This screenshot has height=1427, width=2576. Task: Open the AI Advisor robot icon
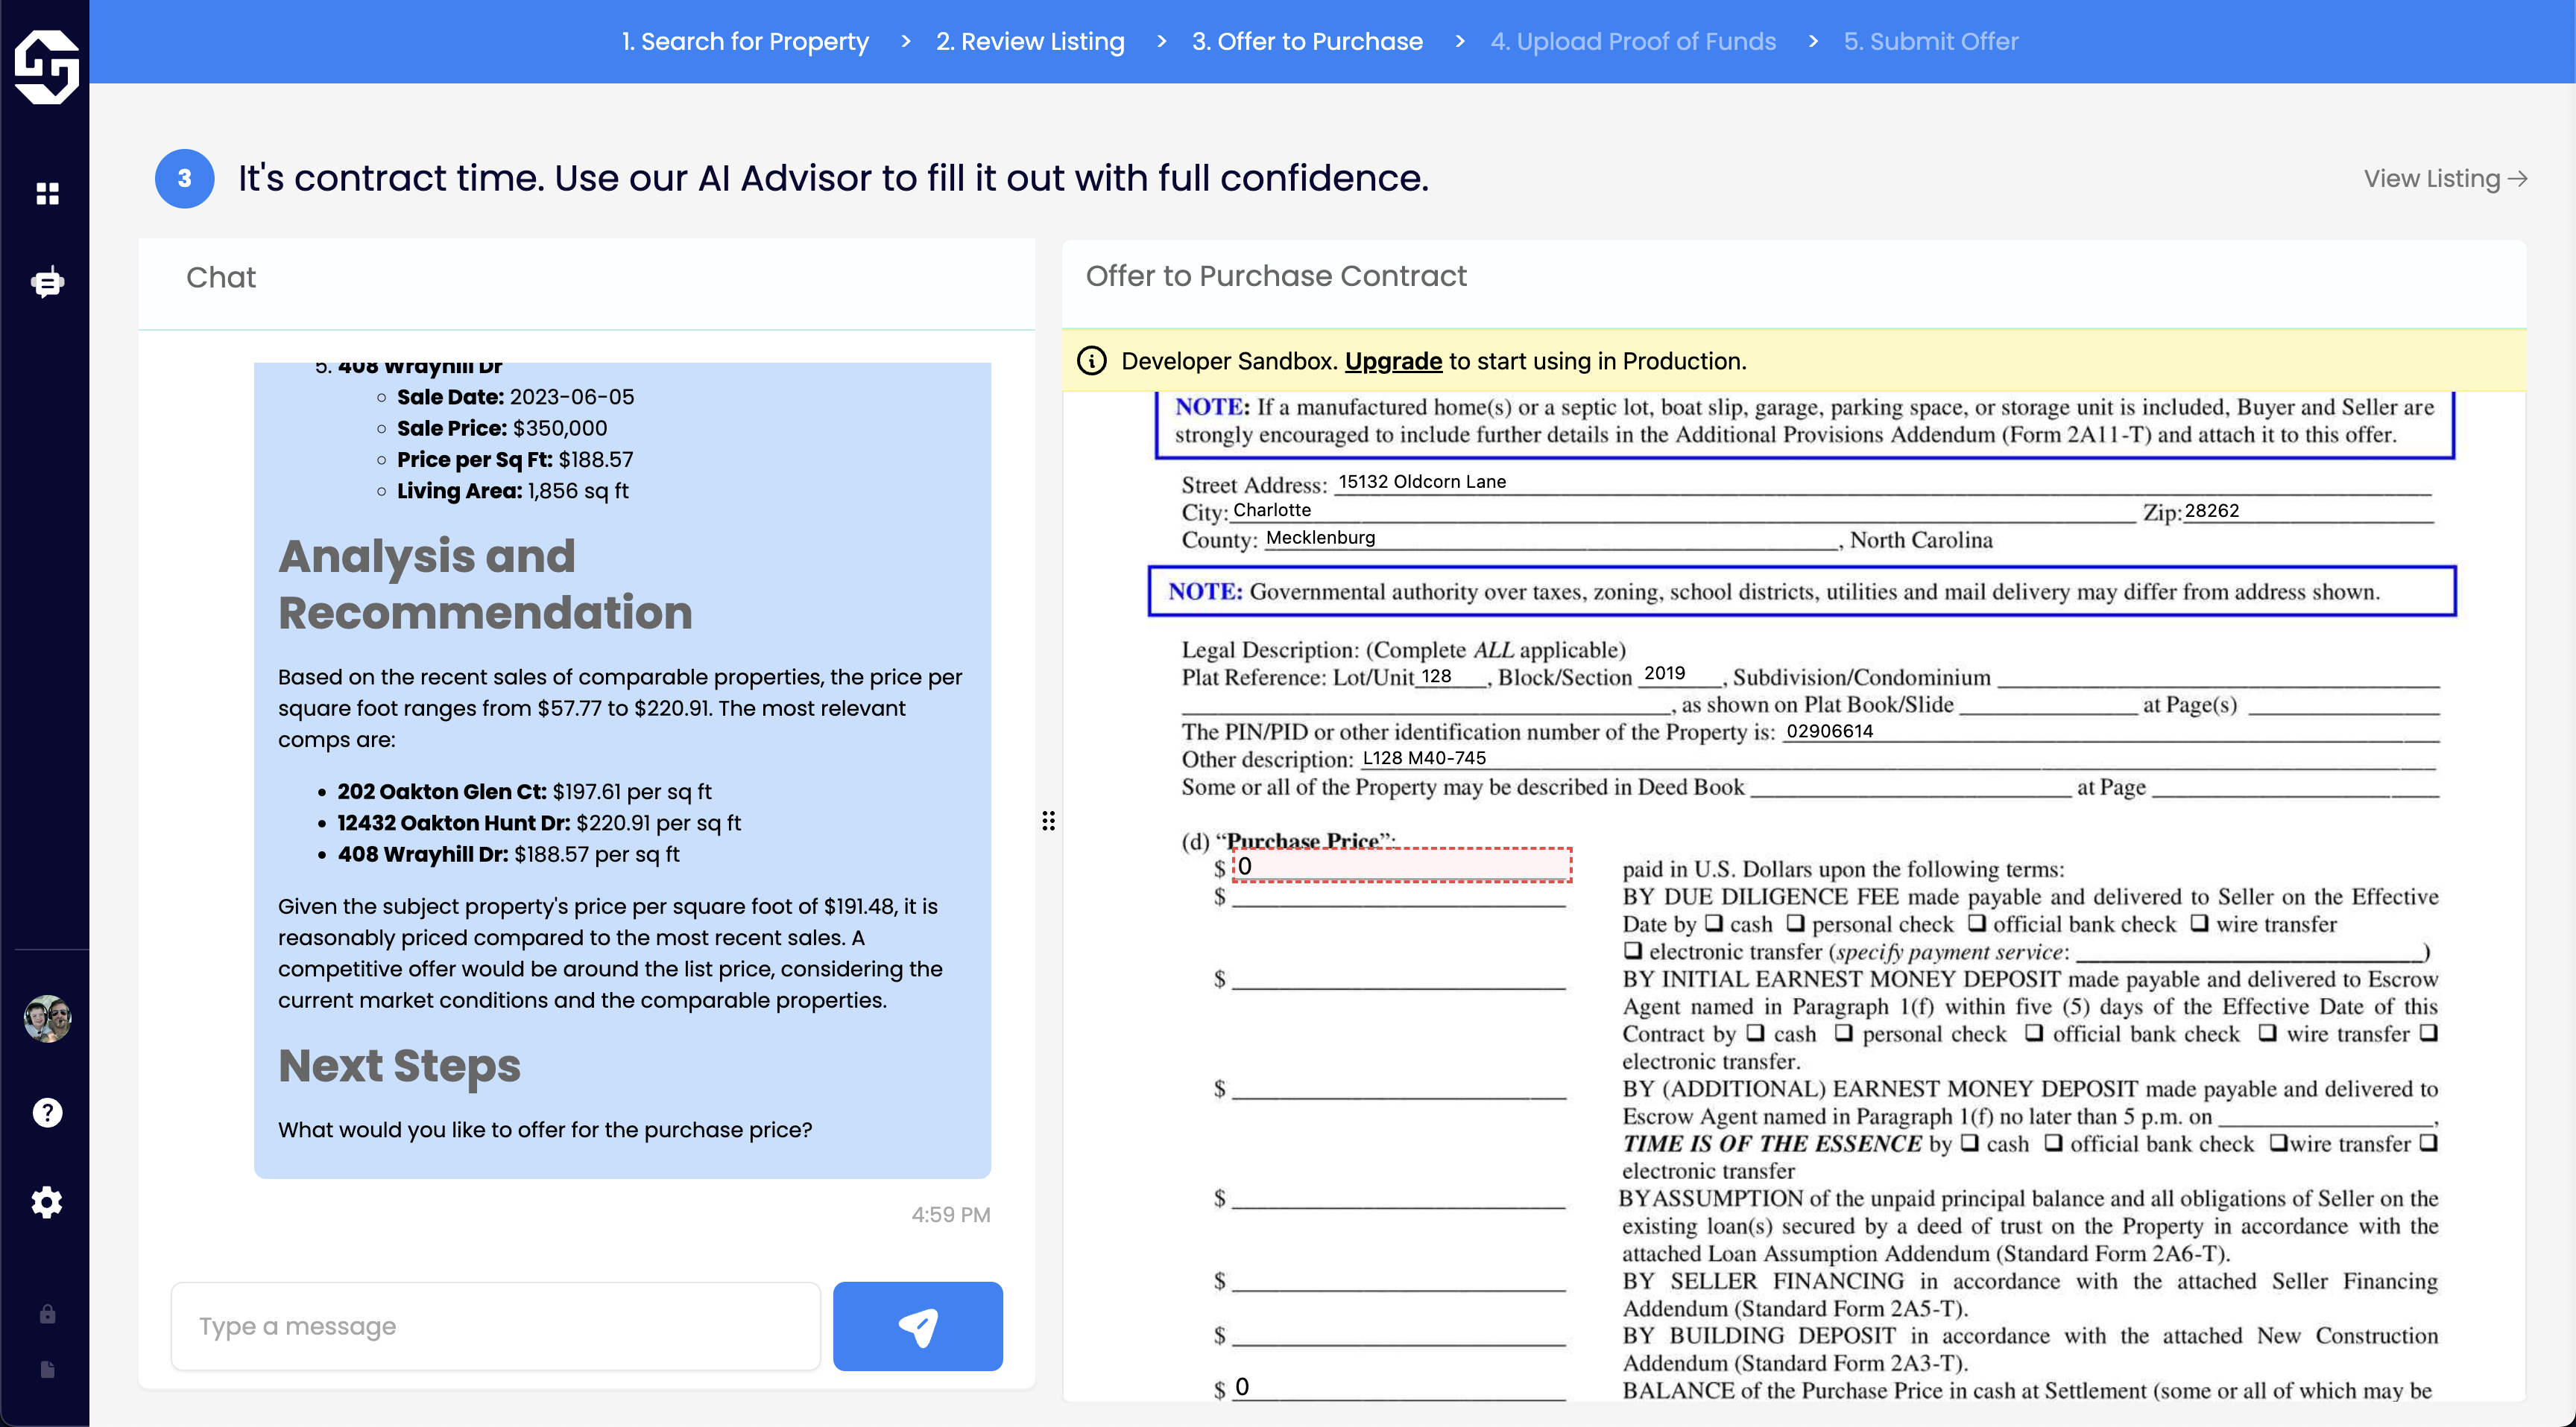click(x=47, y=283)
